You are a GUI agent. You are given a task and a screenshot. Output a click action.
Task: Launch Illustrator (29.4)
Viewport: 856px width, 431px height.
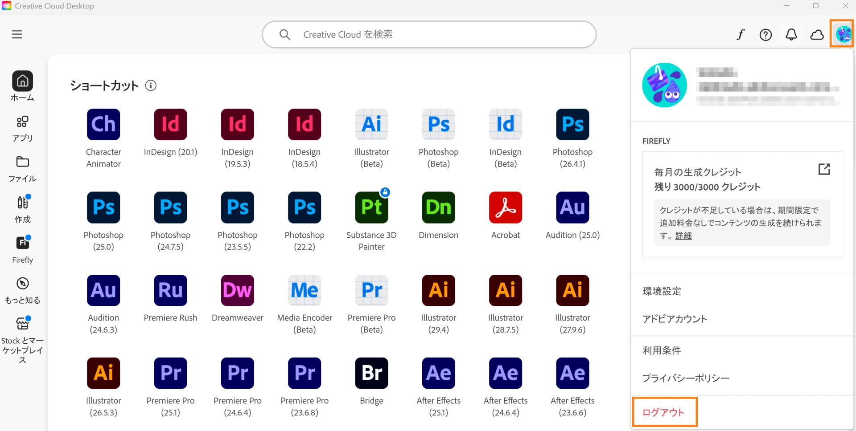[439, 290]
